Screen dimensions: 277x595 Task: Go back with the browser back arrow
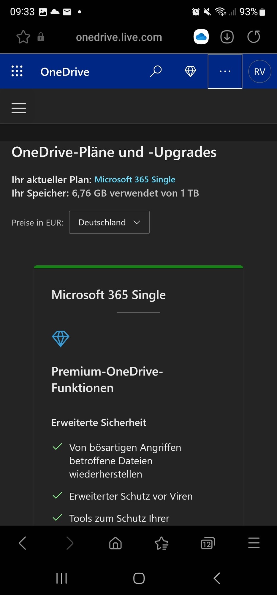tap(23, 543)
